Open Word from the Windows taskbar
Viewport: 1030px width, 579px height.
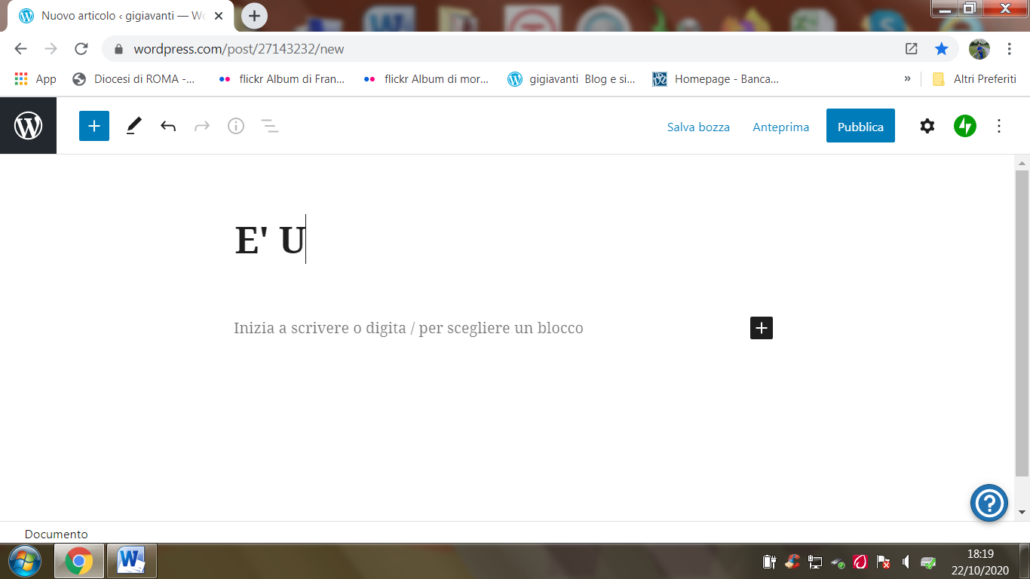click(131, 561)
